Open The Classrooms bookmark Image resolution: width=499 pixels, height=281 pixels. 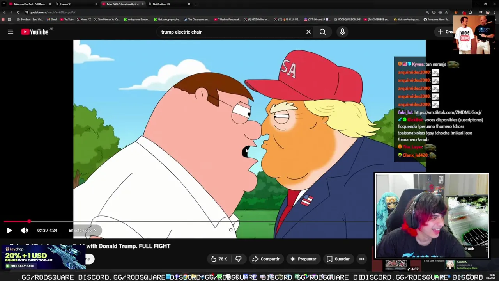point(197,20)
